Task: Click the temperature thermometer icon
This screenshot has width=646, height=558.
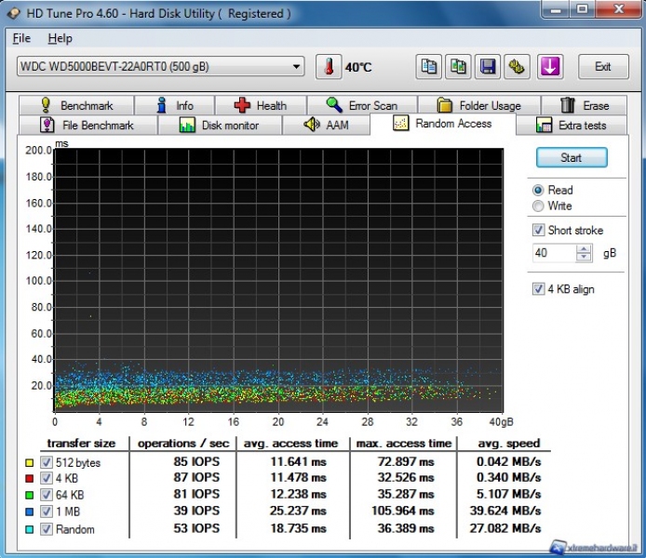Action: click(329, 67)
